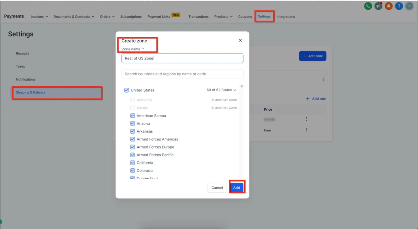Open the blue help question mark icon
418x229 pixels.
[399, 6]
